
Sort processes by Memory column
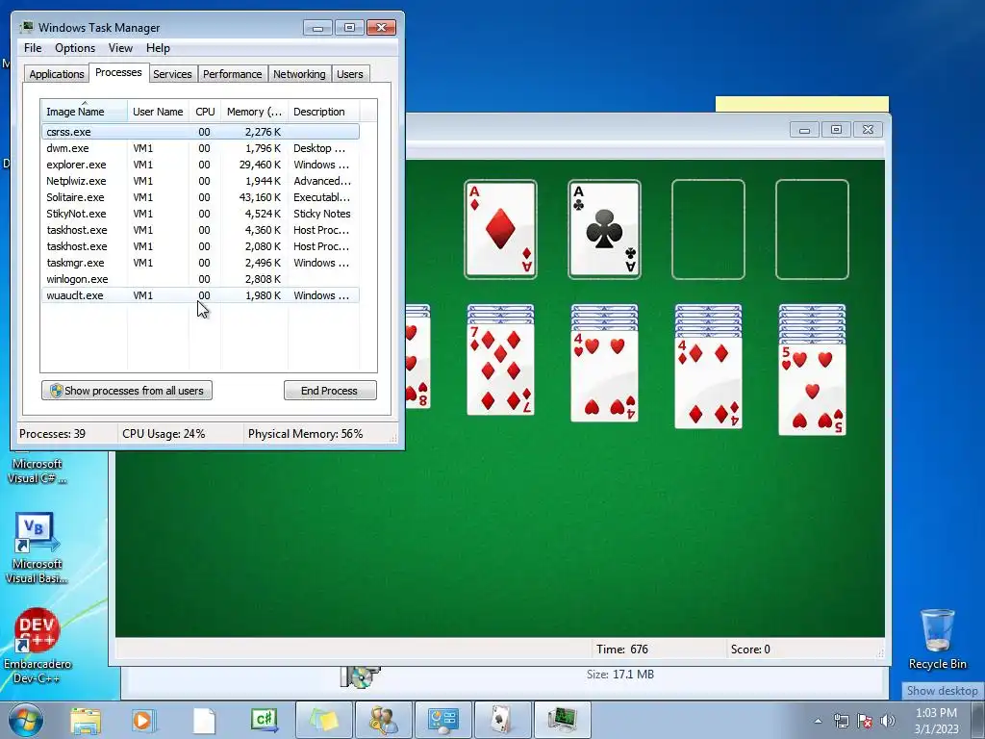point(254,112)
